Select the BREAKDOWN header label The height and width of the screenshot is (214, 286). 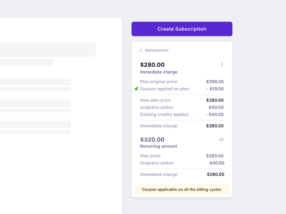tap(157, 50)
